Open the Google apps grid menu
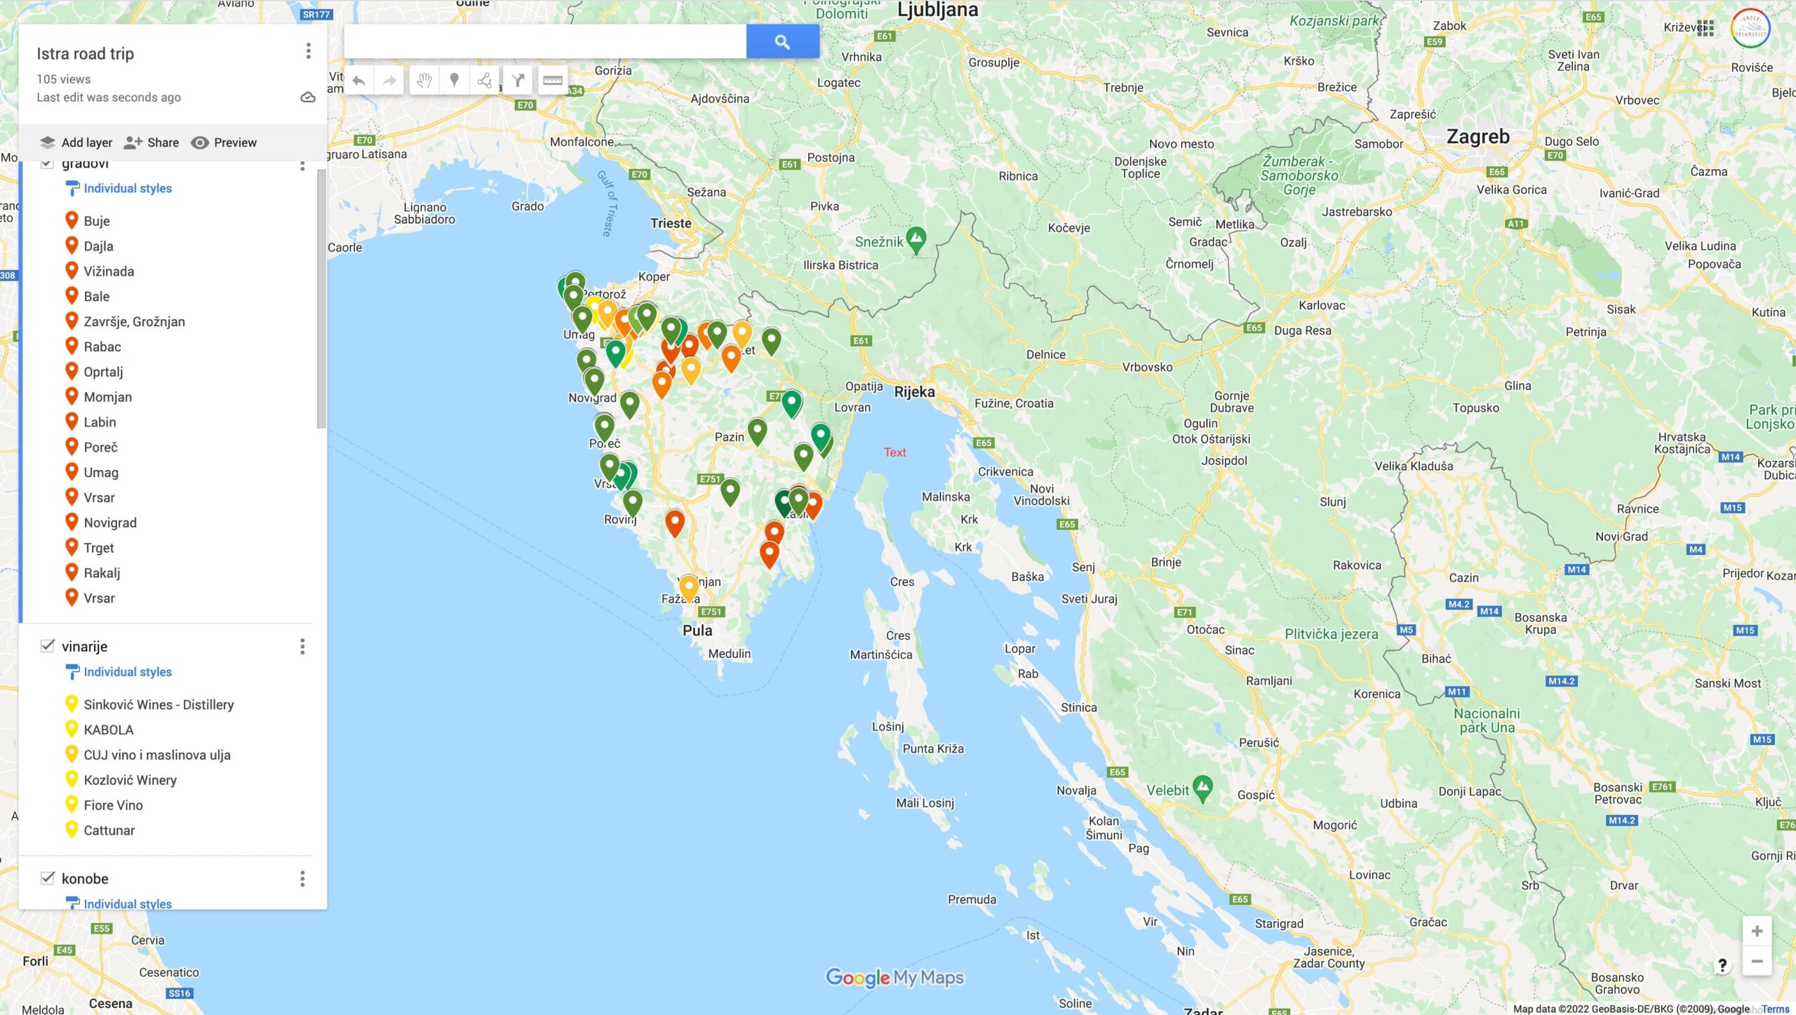The image size is (1796, 1015). 1706,28
